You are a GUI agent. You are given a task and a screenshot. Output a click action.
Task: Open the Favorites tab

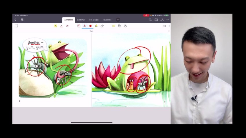point(107,20)
